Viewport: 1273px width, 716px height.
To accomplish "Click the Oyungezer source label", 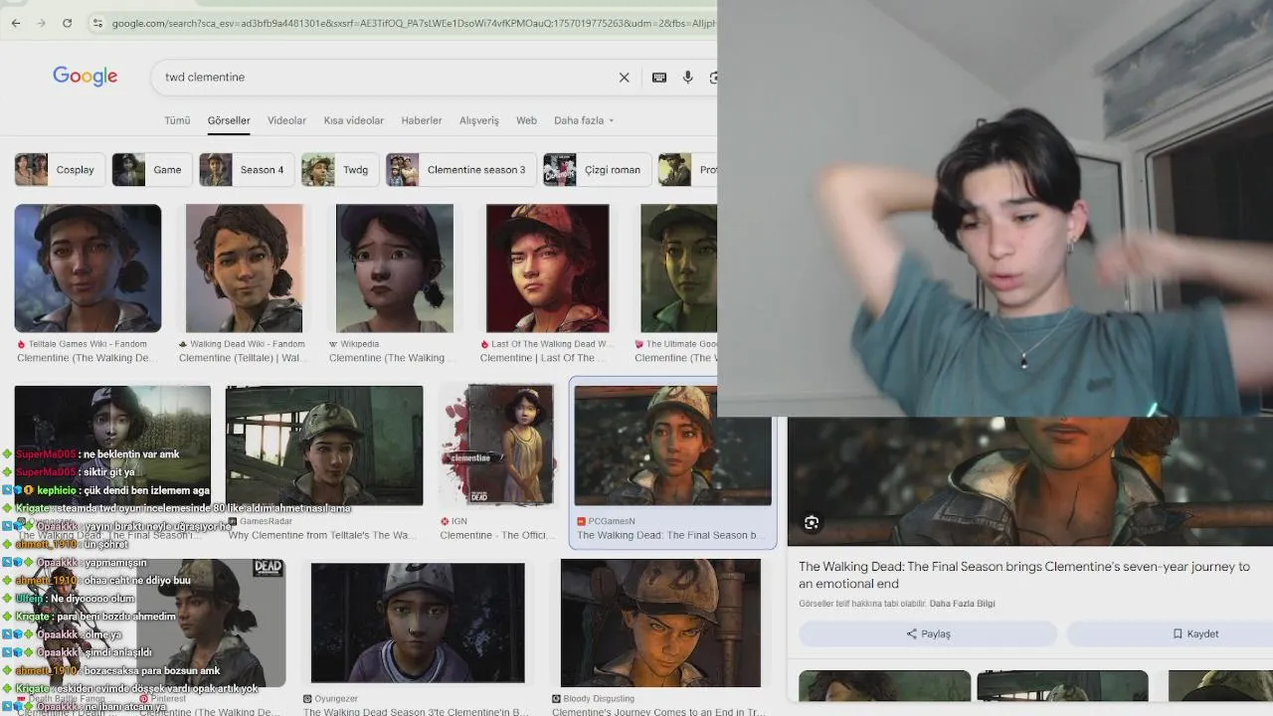I will pyautogui.click(x=335, y=699).
